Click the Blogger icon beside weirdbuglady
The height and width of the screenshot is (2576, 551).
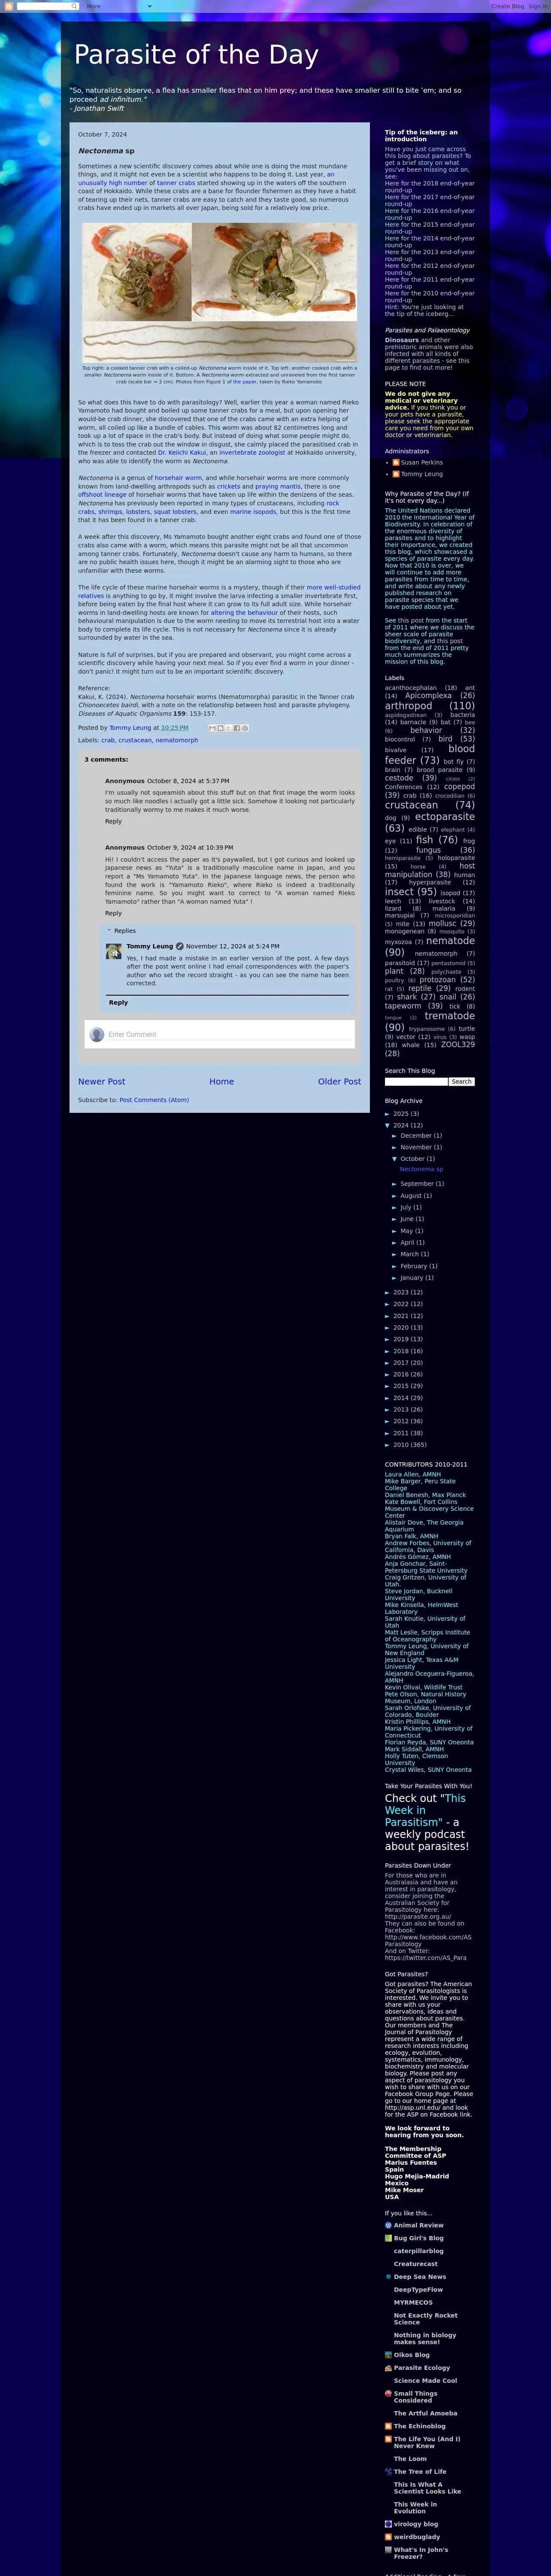388,2537
